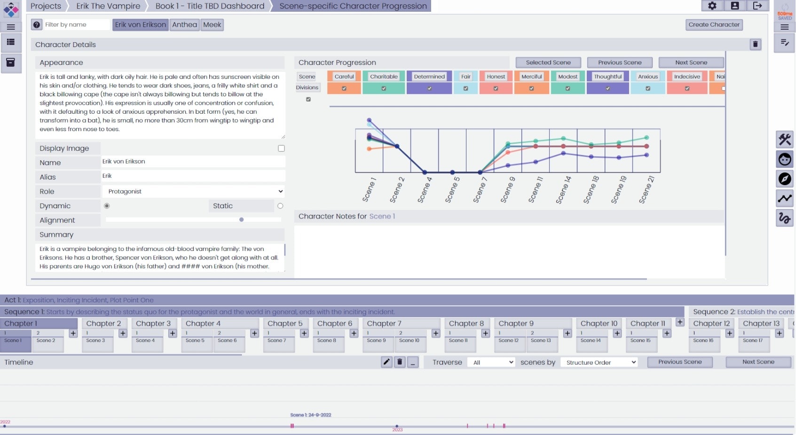
Task: Click the Create Character button
Action: (714, 25)
